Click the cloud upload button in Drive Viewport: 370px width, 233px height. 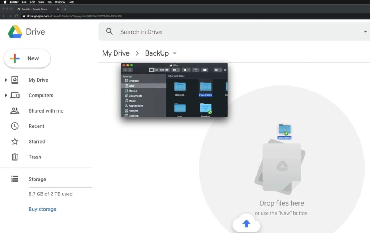coord(246,224)
